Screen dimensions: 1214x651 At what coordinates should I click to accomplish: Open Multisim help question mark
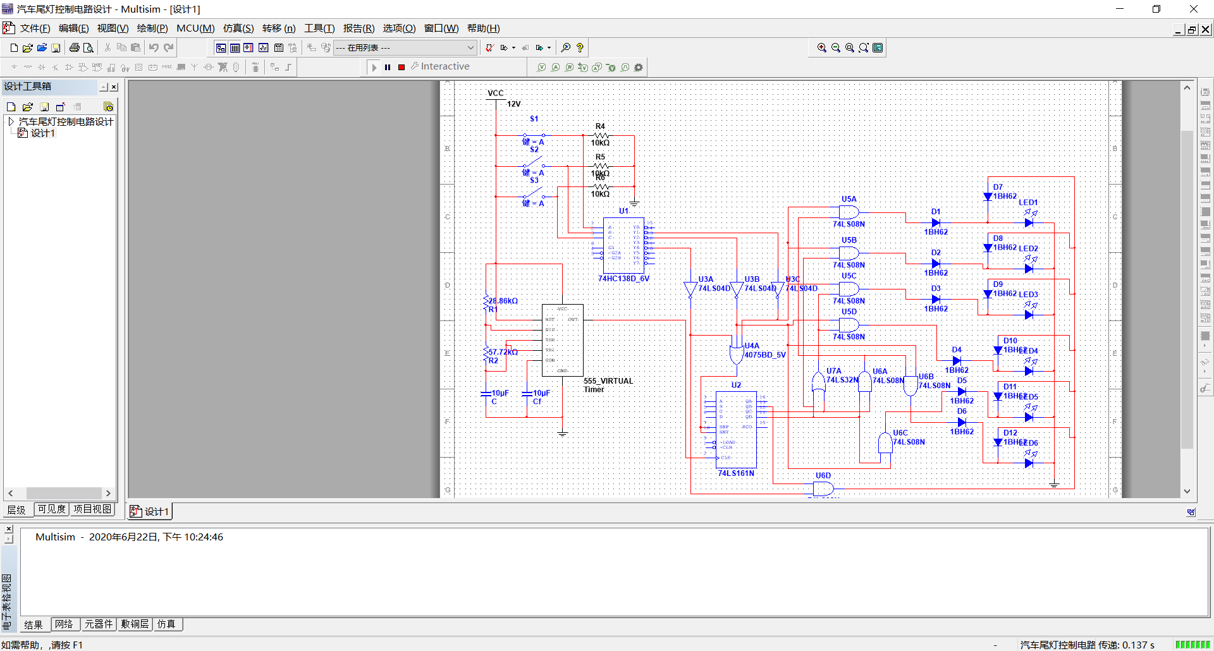click(x=580, y=47)
